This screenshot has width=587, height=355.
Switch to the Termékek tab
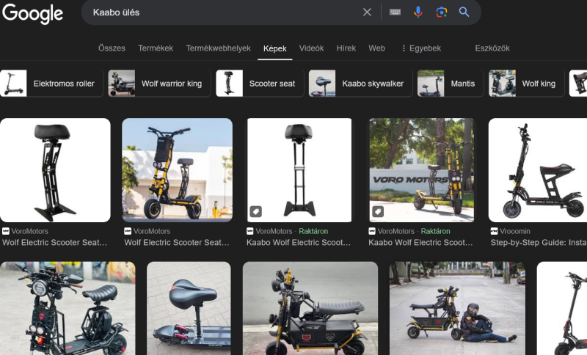(156, 48)
